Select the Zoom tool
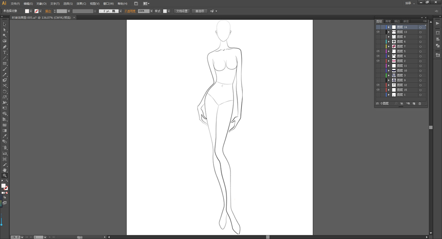The height and width of the screenshot is (239, 442). coord(4,175)
